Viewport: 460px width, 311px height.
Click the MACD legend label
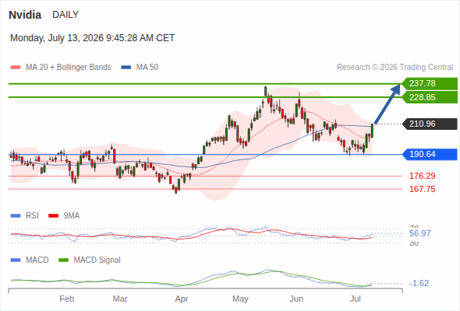click(37, 260)
